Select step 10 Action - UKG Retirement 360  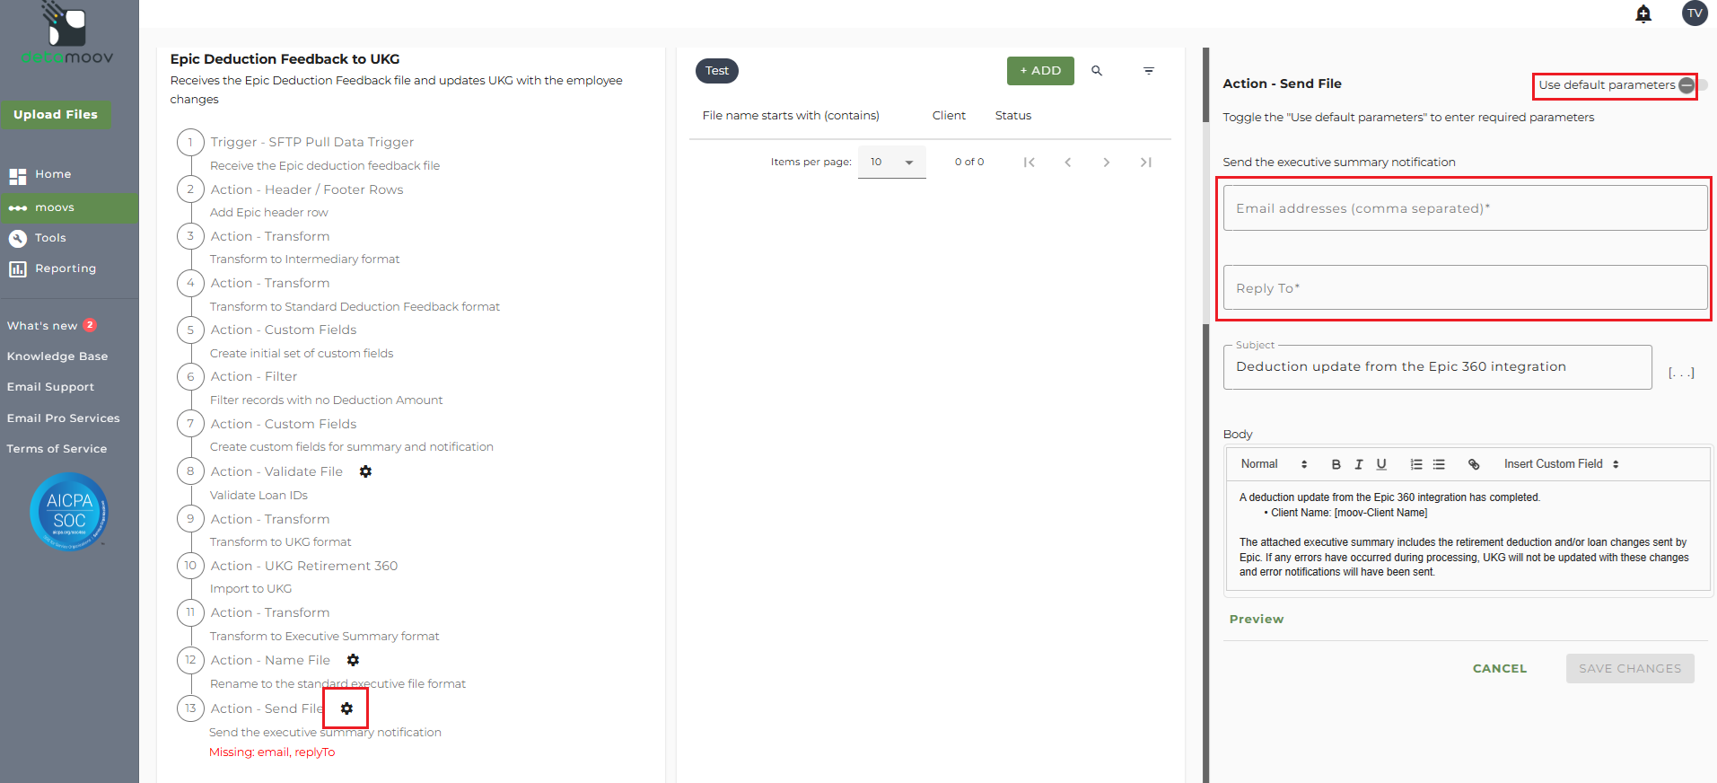tap(304, 566)
